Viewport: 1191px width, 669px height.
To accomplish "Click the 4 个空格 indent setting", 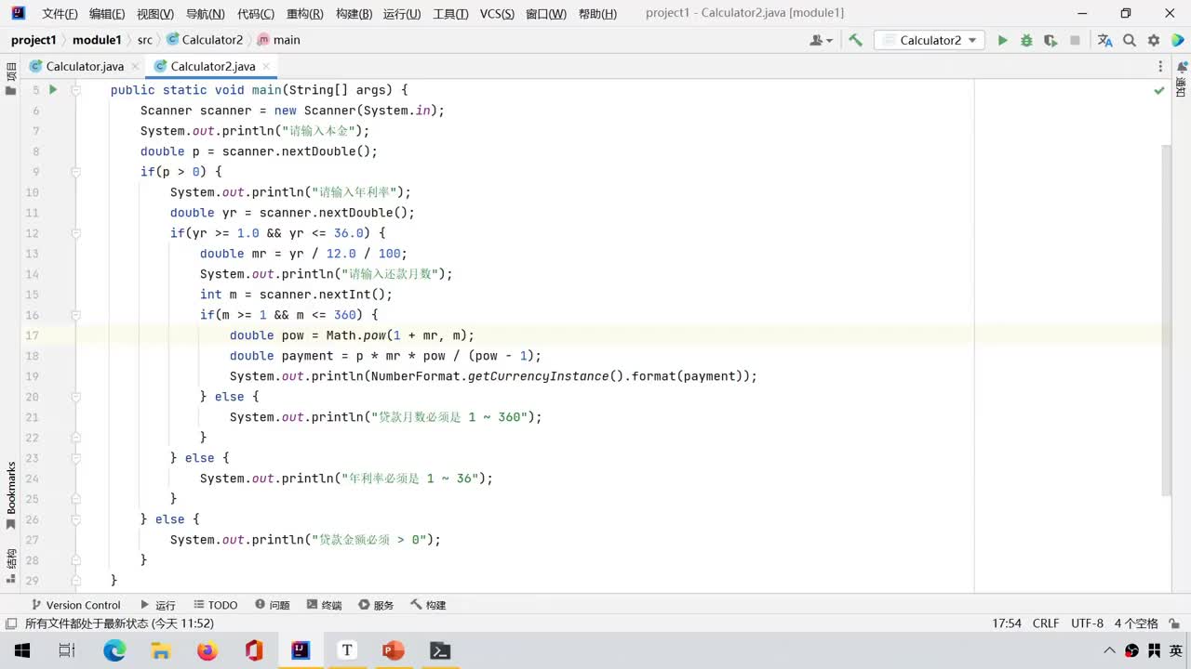I will [x=1136, y=623].
